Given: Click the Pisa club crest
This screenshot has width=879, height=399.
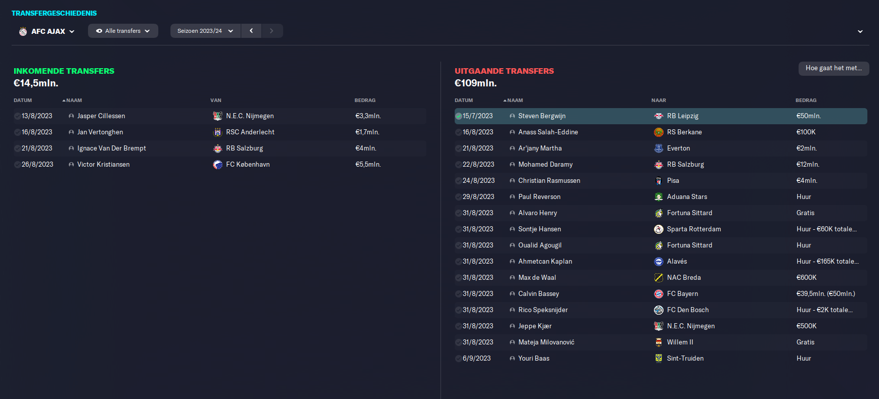Looking at the screenshot, I should point(658,181).
